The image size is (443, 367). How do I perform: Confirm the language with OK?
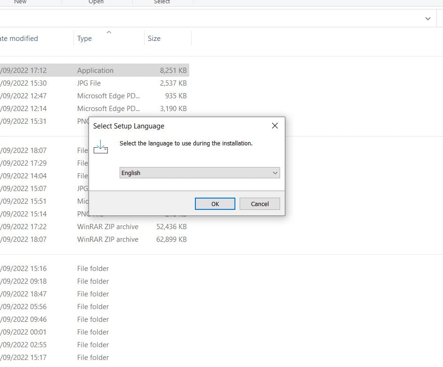pyautogui.click(x=215, y=204)
